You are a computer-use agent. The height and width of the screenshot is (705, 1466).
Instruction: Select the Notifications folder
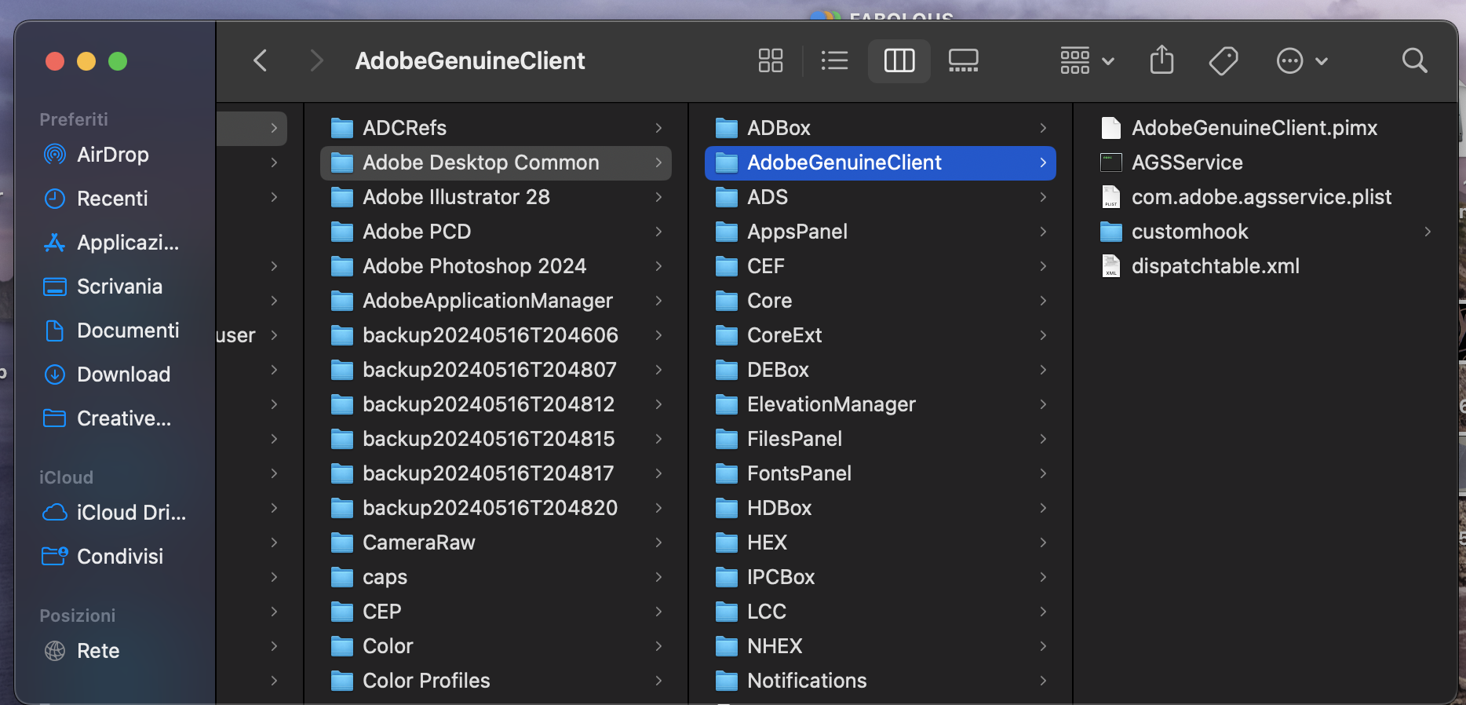pos(881,681)
